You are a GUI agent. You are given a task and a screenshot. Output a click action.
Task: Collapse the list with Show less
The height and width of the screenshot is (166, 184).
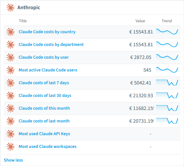pos(13,160)
